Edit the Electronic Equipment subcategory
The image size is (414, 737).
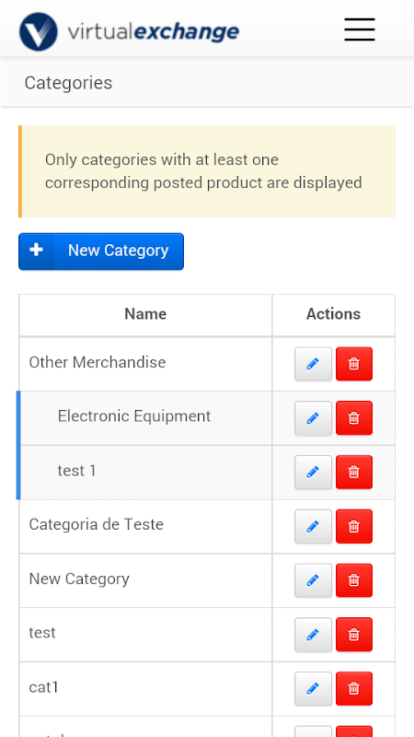[x=313, y=418]
